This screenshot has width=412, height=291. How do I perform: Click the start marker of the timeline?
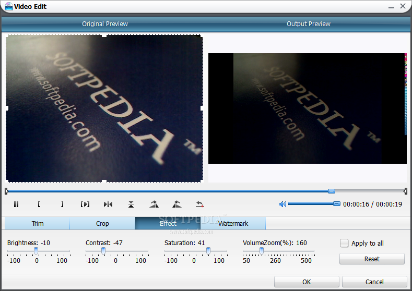(6, 191)
